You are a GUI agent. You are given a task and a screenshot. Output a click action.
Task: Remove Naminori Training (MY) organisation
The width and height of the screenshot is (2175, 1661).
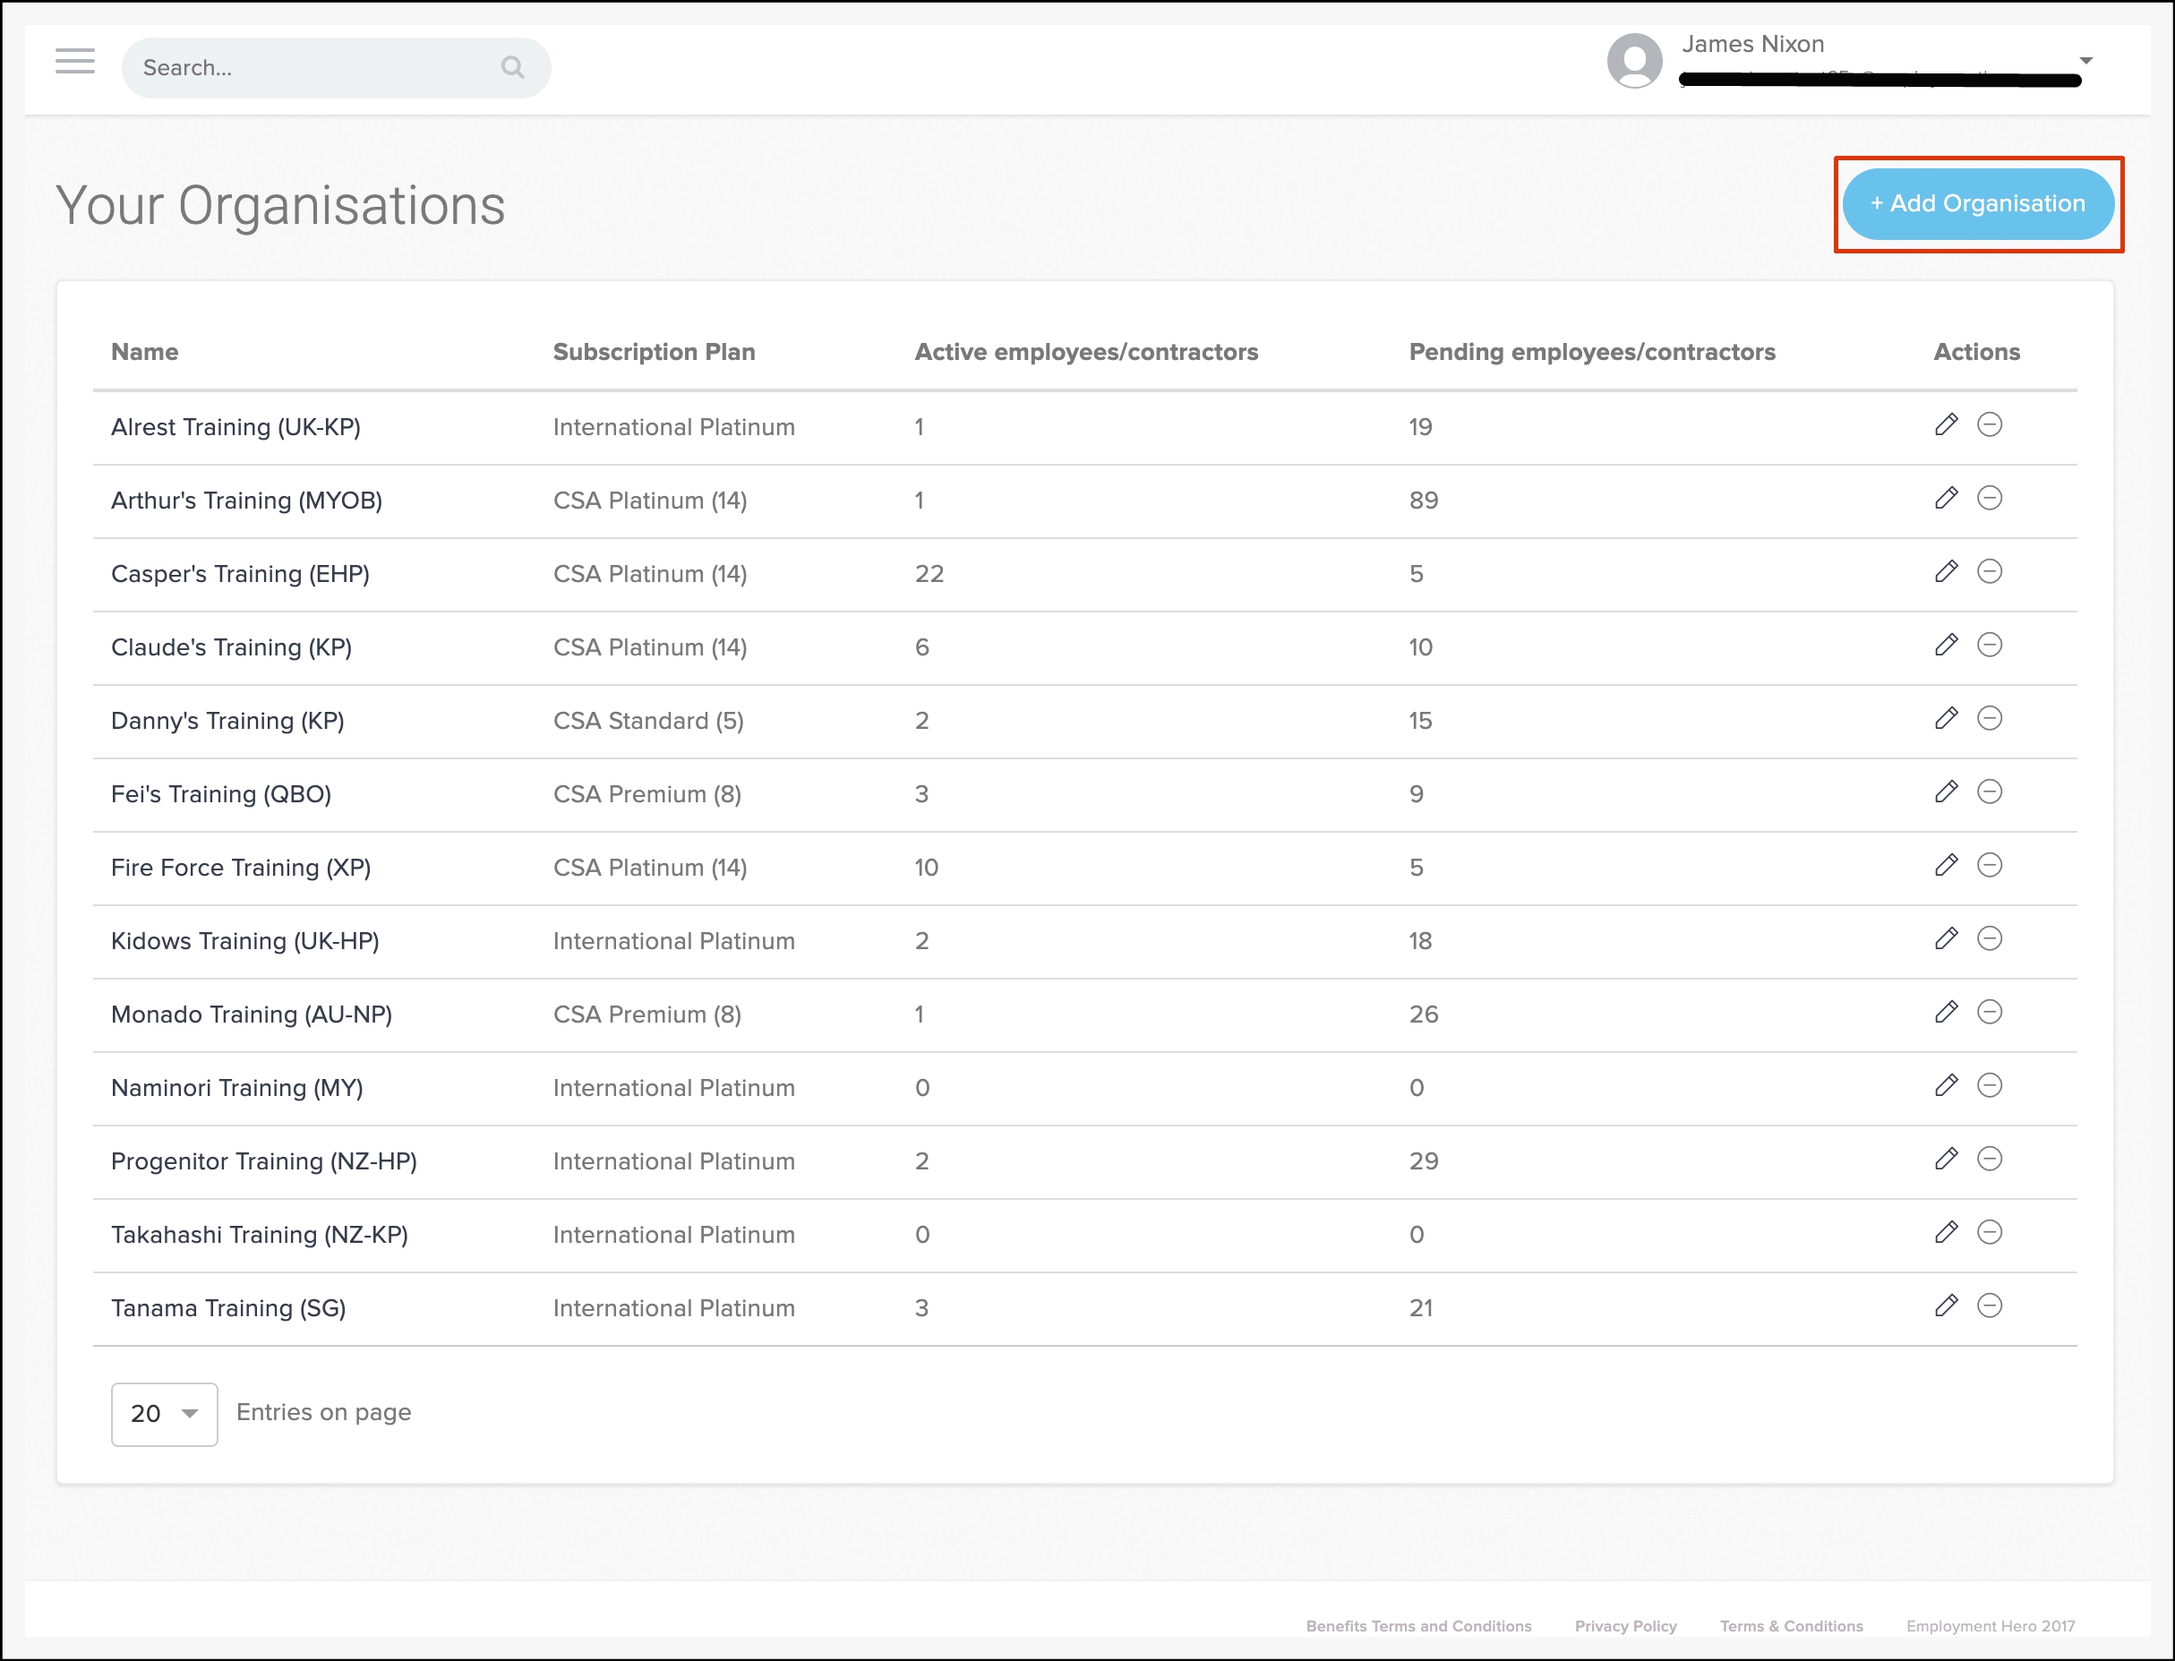(1989, 1085)
